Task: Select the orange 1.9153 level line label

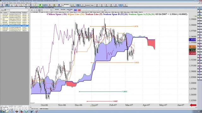Action: (x=136, y=62)
